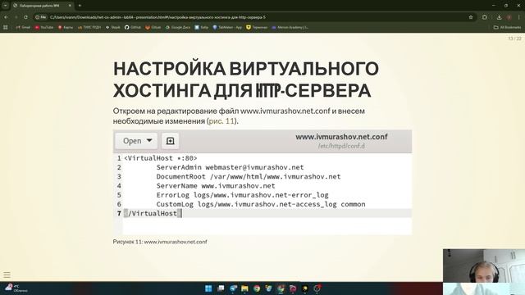Click the Windows Start button
Image resolution: width=525 pixels, height=295 pixels.
pyautogui.click(x=208, y=288)
